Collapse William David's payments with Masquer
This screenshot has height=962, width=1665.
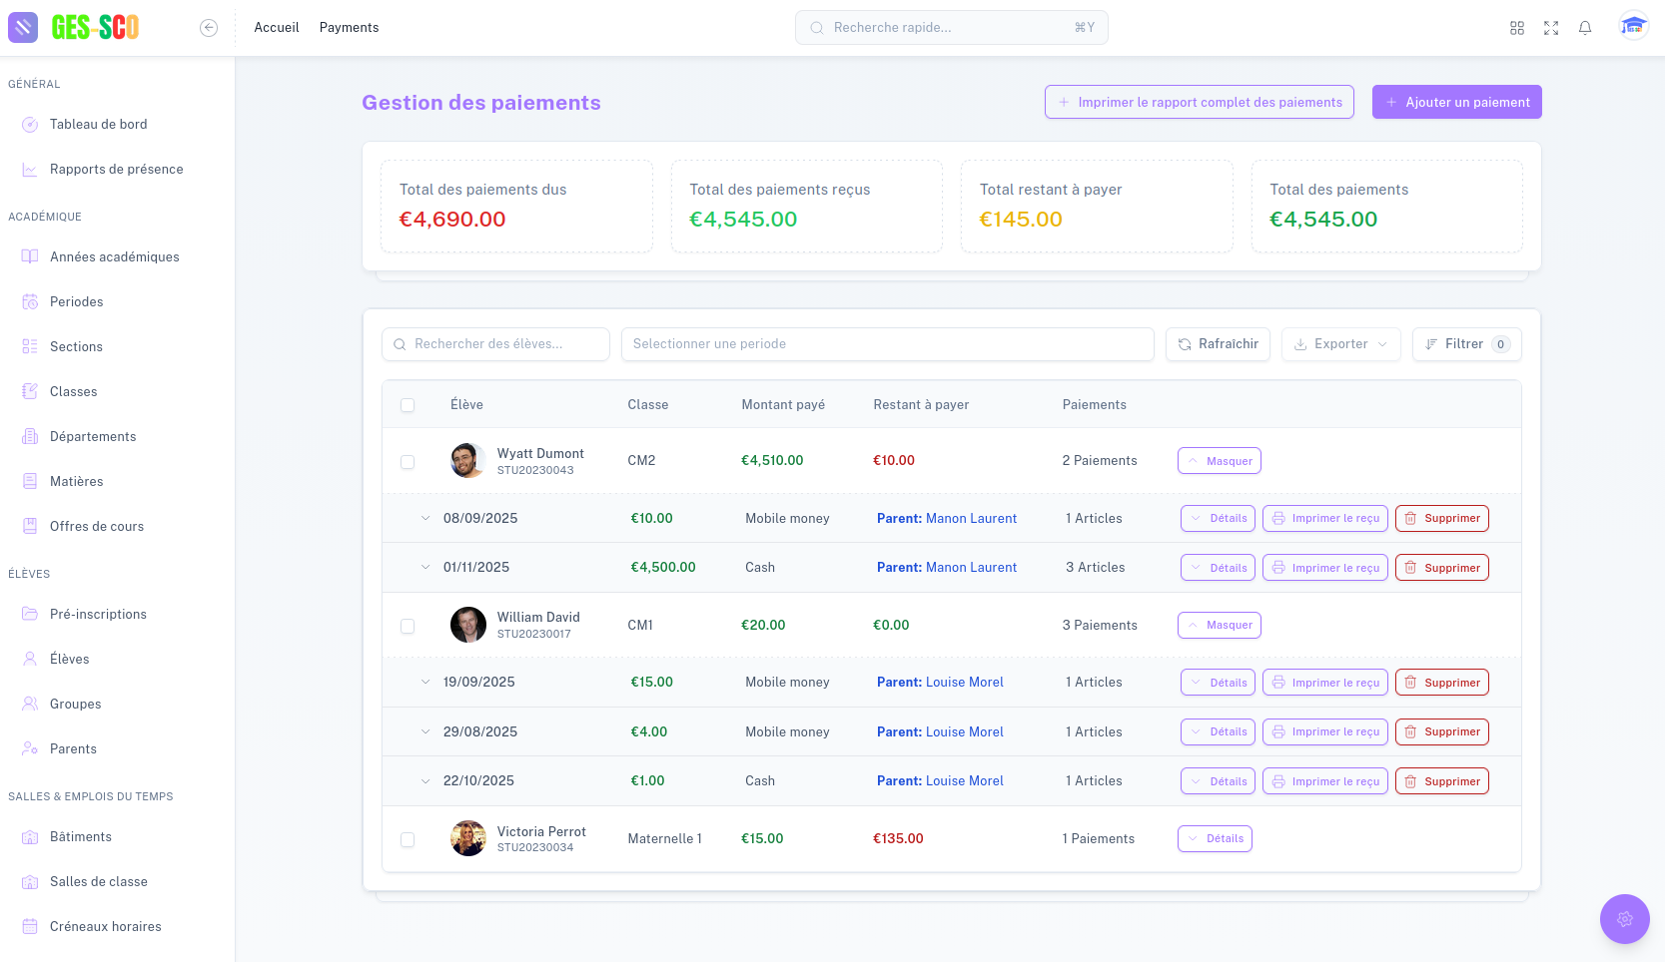click(x=1219, y=625)
